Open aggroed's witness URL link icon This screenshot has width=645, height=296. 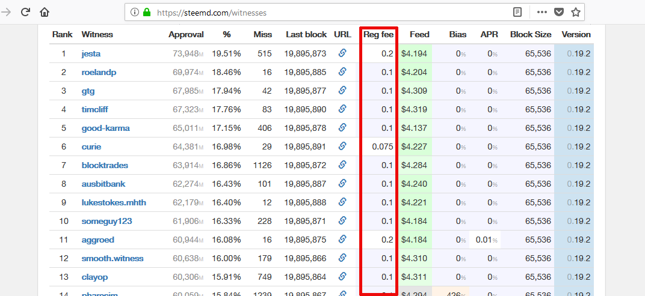[x=342, y=239]
